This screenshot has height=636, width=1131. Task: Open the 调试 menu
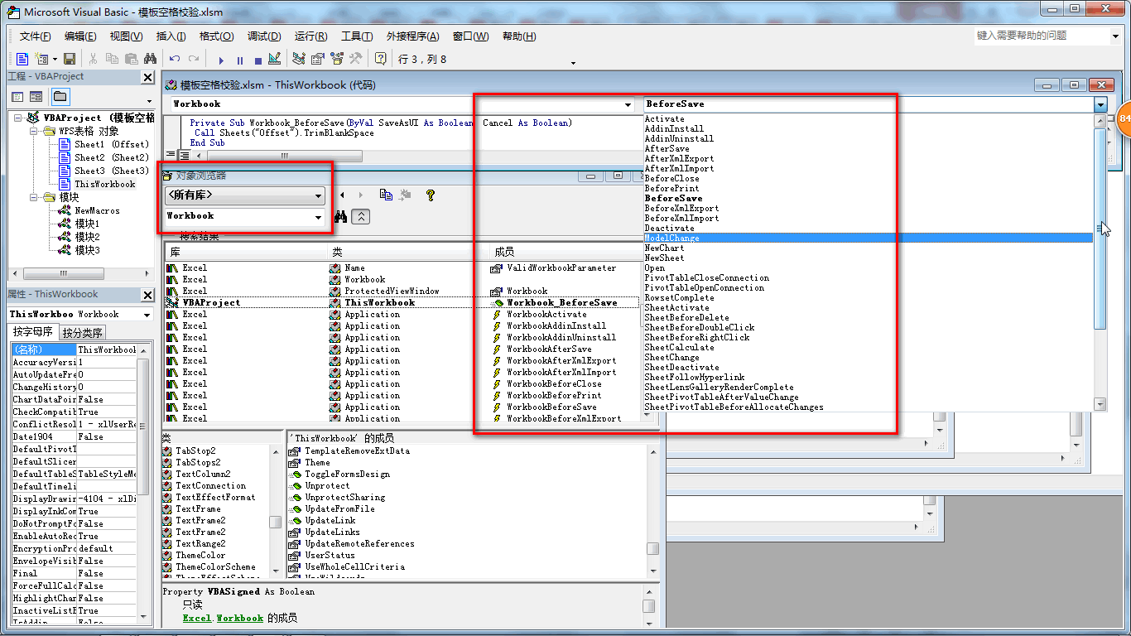(262, 36)
